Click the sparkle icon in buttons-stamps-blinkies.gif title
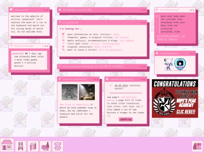Image resolution: width=204 pixels, height=153 pixels. 60,66
